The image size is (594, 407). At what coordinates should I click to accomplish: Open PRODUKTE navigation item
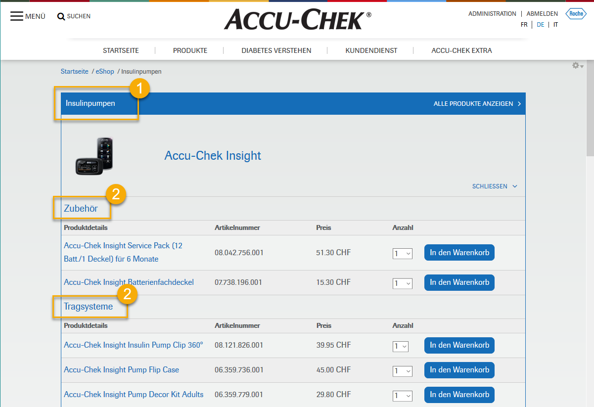tap(190, 50)
